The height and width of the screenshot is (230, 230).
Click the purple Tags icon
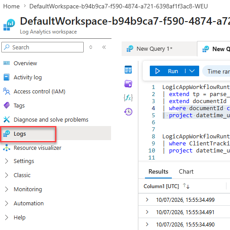pyautogui.click(x=7, y=105)
